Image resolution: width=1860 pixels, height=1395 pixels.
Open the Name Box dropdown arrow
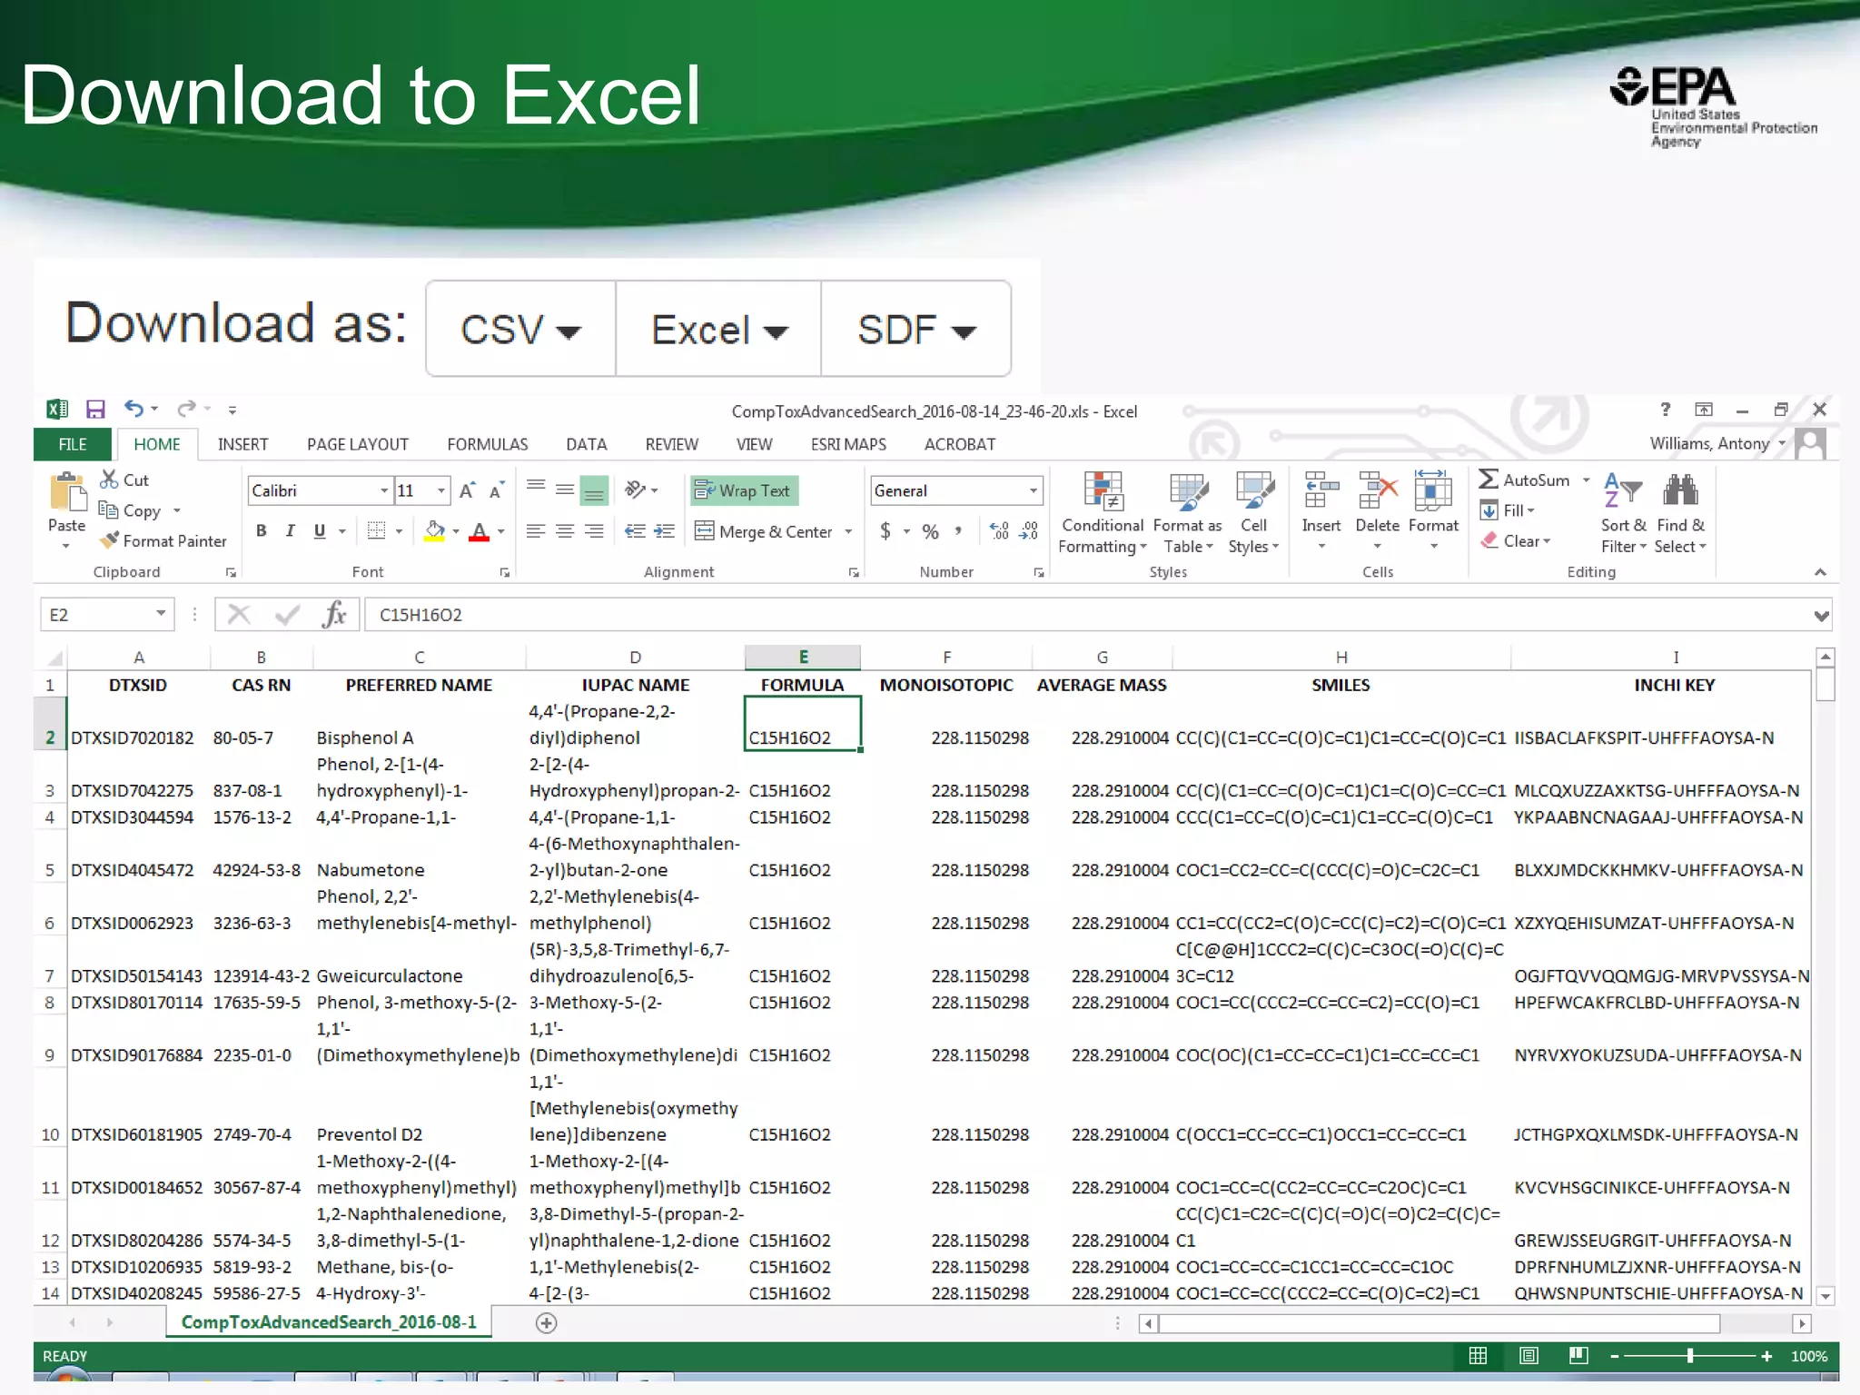click(x=161, y=614)
